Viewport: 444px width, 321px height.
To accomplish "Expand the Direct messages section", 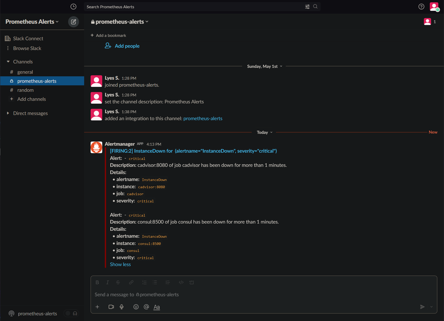I will (x=8, y=113).
